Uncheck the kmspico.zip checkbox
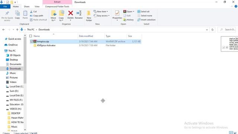Screen dimensions: 238x134 coord(32,41)
